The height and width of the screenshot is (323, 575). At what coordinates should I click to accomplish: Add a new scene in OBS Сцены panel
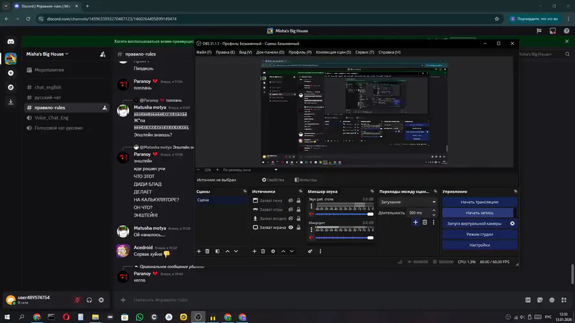coord(199,252)
